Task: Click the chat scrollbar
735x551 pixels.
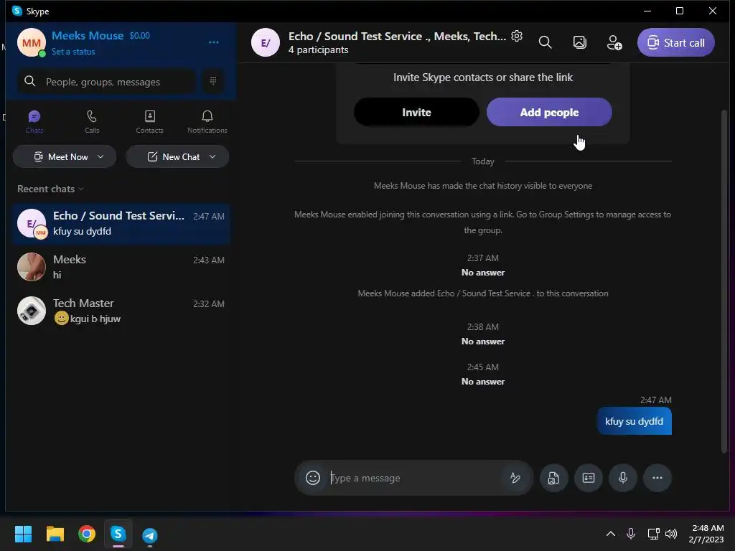Action: (x=724, y=281)
